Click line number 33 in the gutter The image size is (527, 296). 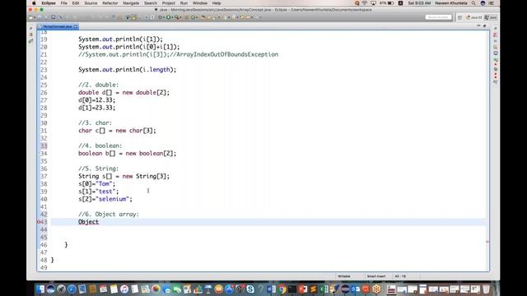pos(44,146)
